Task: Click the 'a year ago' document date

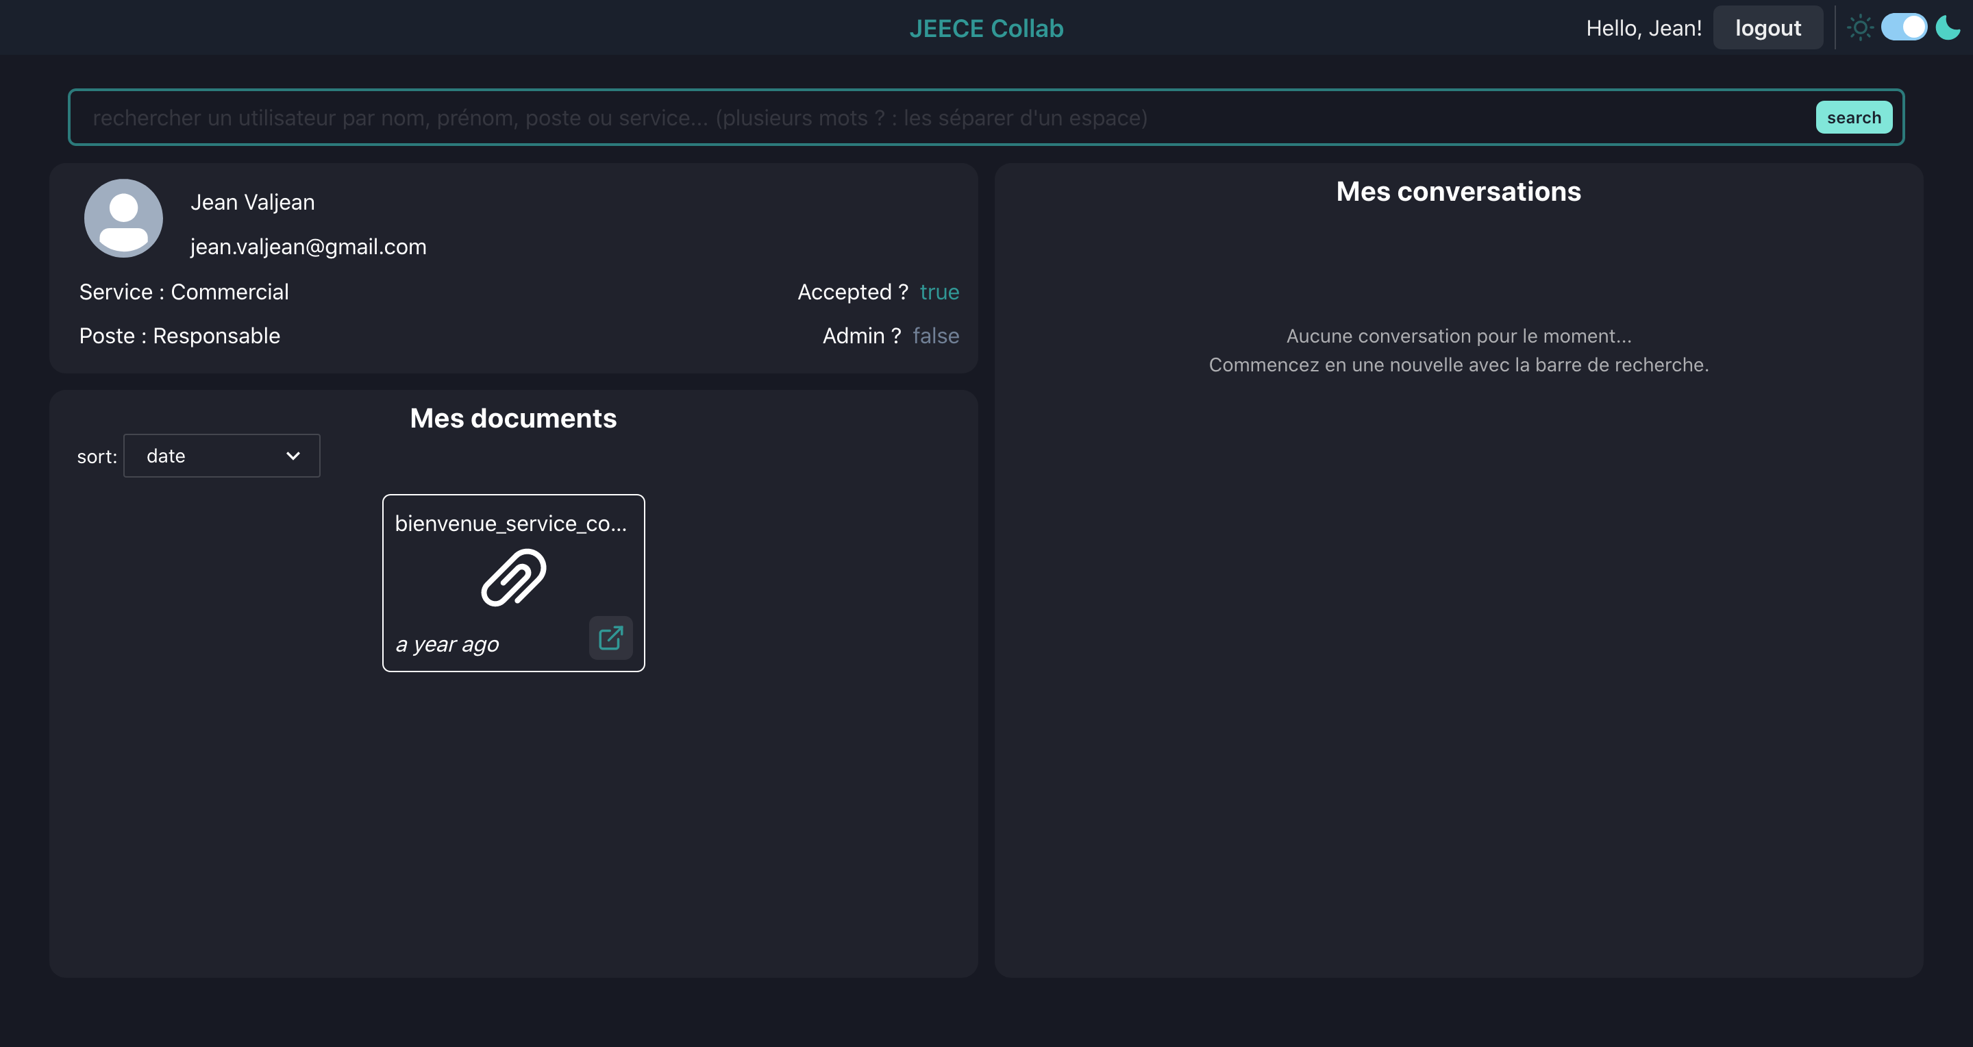Action: (x=447, y=644)
